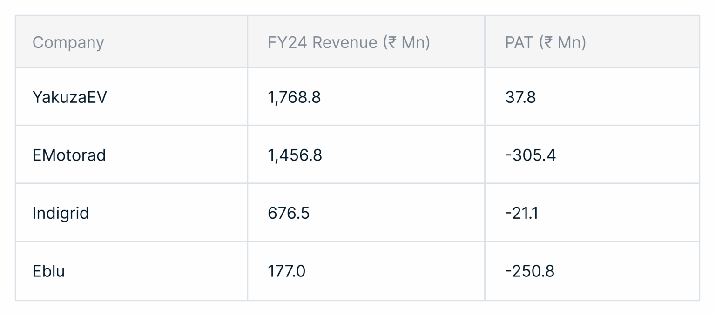Screen dimensions: 715x316
Task: Click the Company column header
Action: pyautogui.click(x=68, y=42)
